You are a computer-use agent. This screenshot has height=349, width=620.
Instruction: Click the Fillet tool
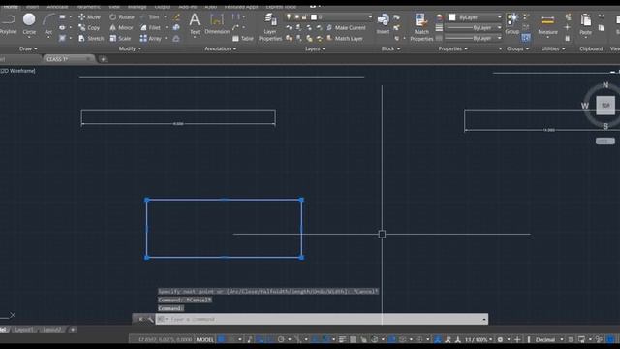(151, 28)
